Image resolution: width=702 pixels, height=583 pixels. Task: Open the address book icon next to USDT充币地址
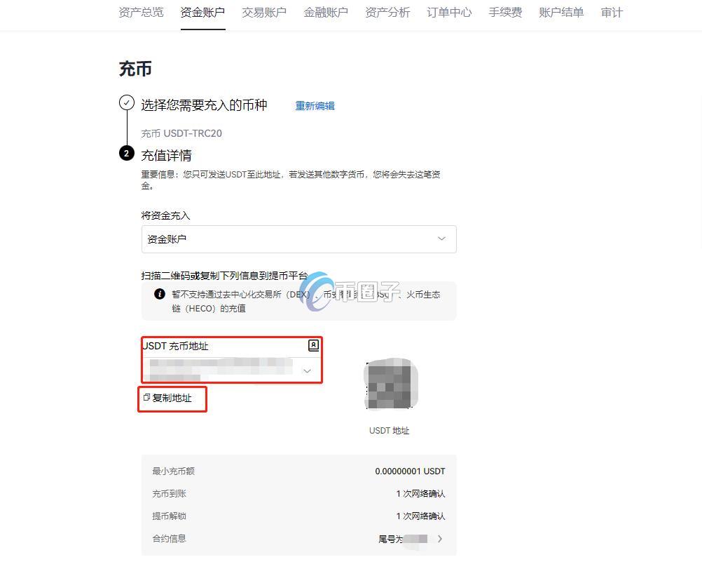point(313,345)
